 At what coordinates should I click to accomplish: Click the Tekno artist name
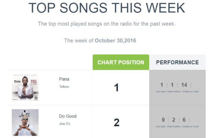(64, 86)
